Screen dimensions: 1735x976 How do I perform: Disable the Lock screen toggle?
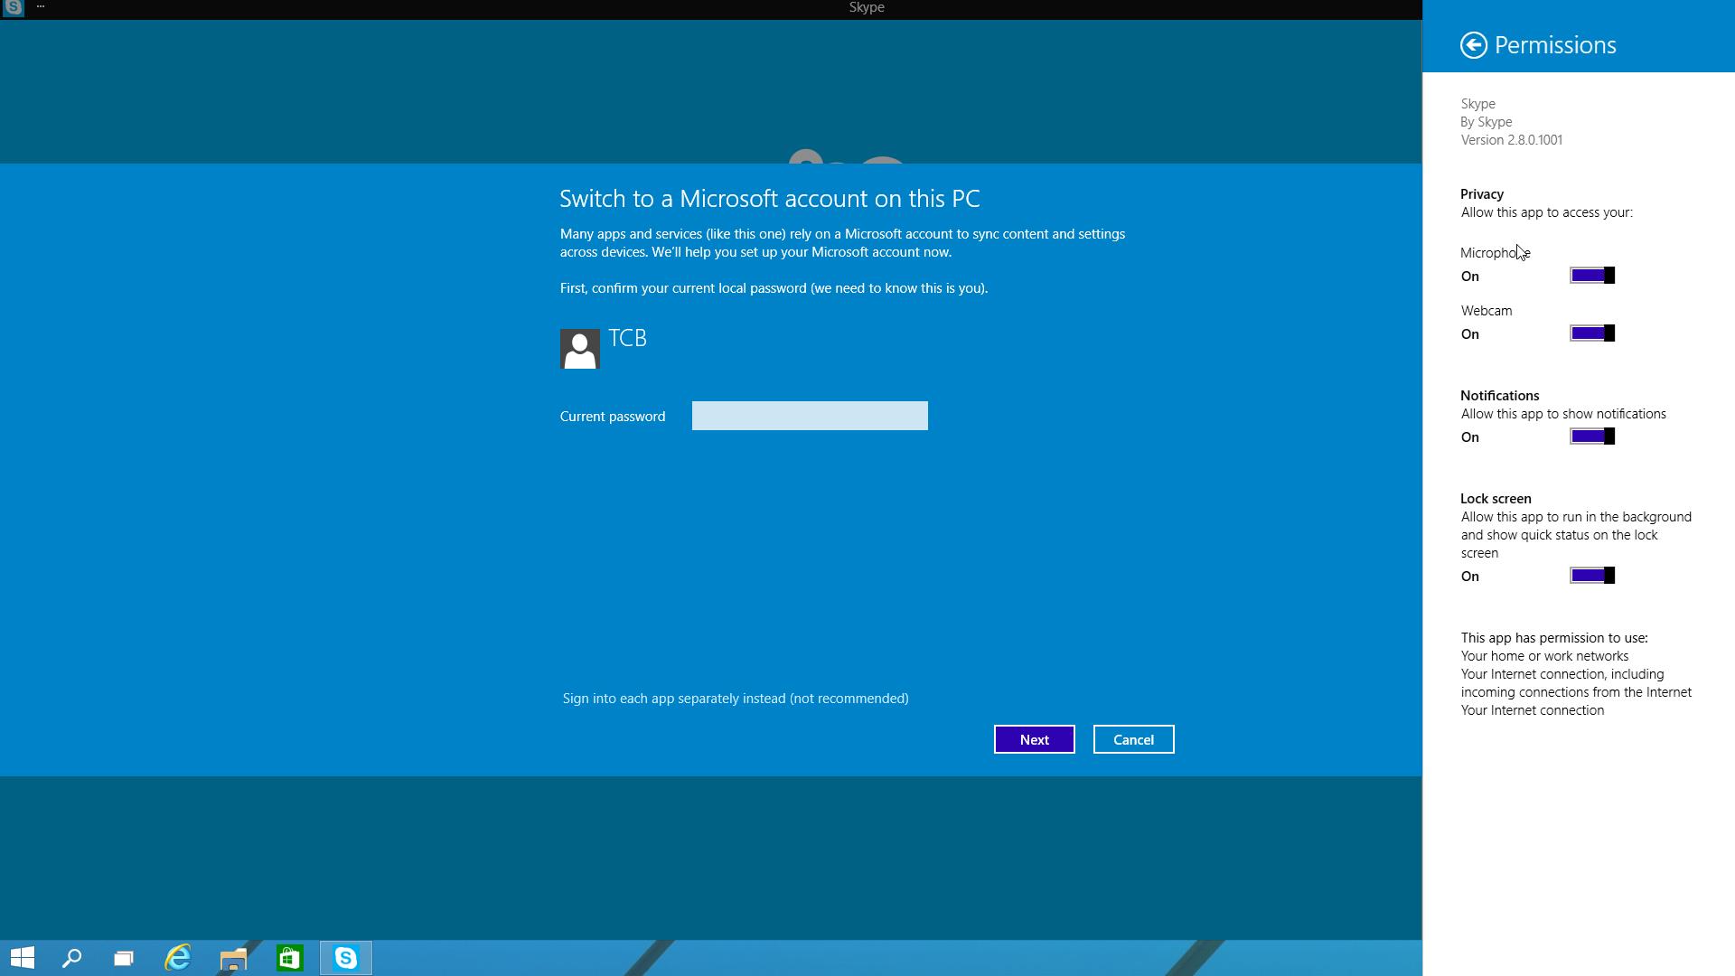[1592, 576]
